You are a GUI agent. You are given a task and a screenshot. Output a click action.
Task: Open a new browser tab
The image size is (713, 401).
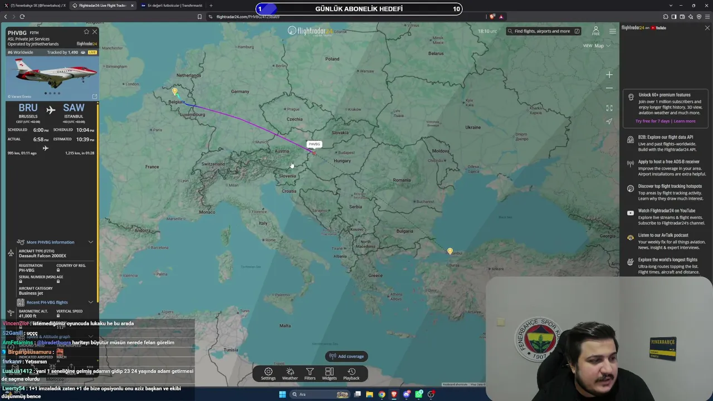click(x=211, y=6)
